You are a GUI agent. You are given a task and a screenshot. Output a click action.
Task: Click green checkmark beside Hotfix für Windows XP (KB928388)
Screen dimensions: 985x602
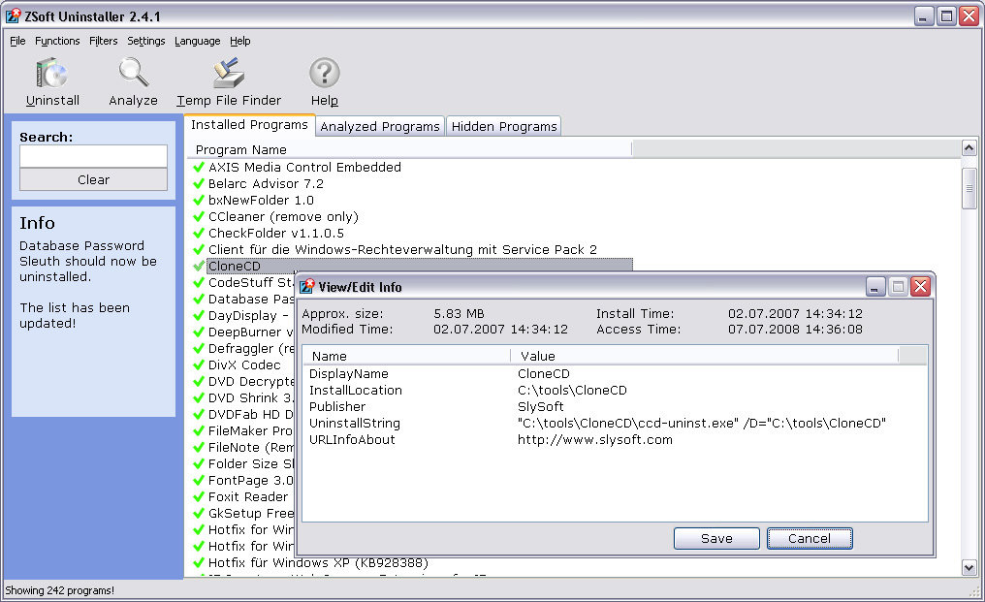point(199,563)
